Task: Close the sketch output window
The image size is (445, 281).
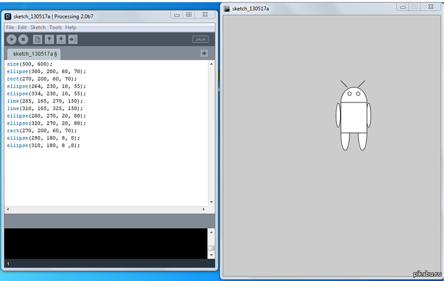Action: tap(430, 7)
